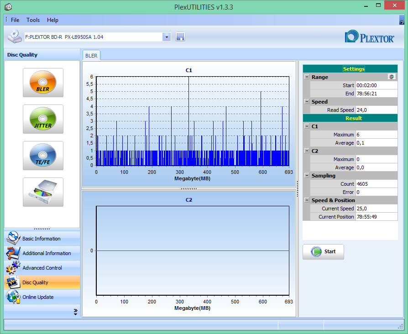Image resolution: width=408 pixels, height=334 pixels.
Task: Open the Help menu
Action: [52, 20]
